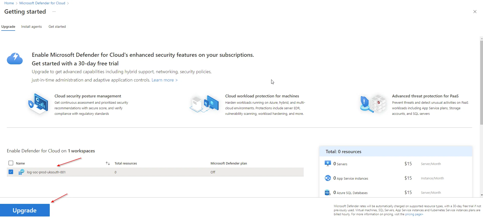Click the Instance/Month price unit
483x219 pixels.
[x=433, y=178]
